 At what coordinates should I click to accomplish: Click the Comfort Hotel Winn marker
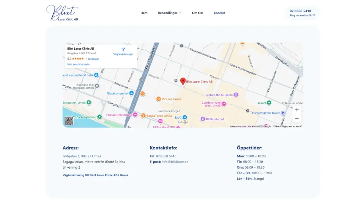tap(224, 104)
